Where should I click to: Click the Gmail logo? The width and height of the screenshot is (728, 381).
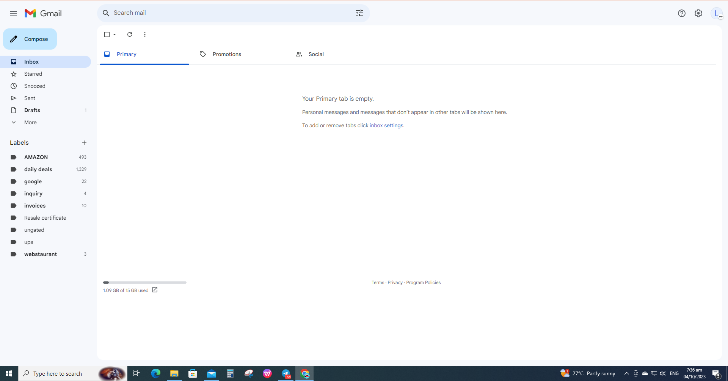click(43, 13)
